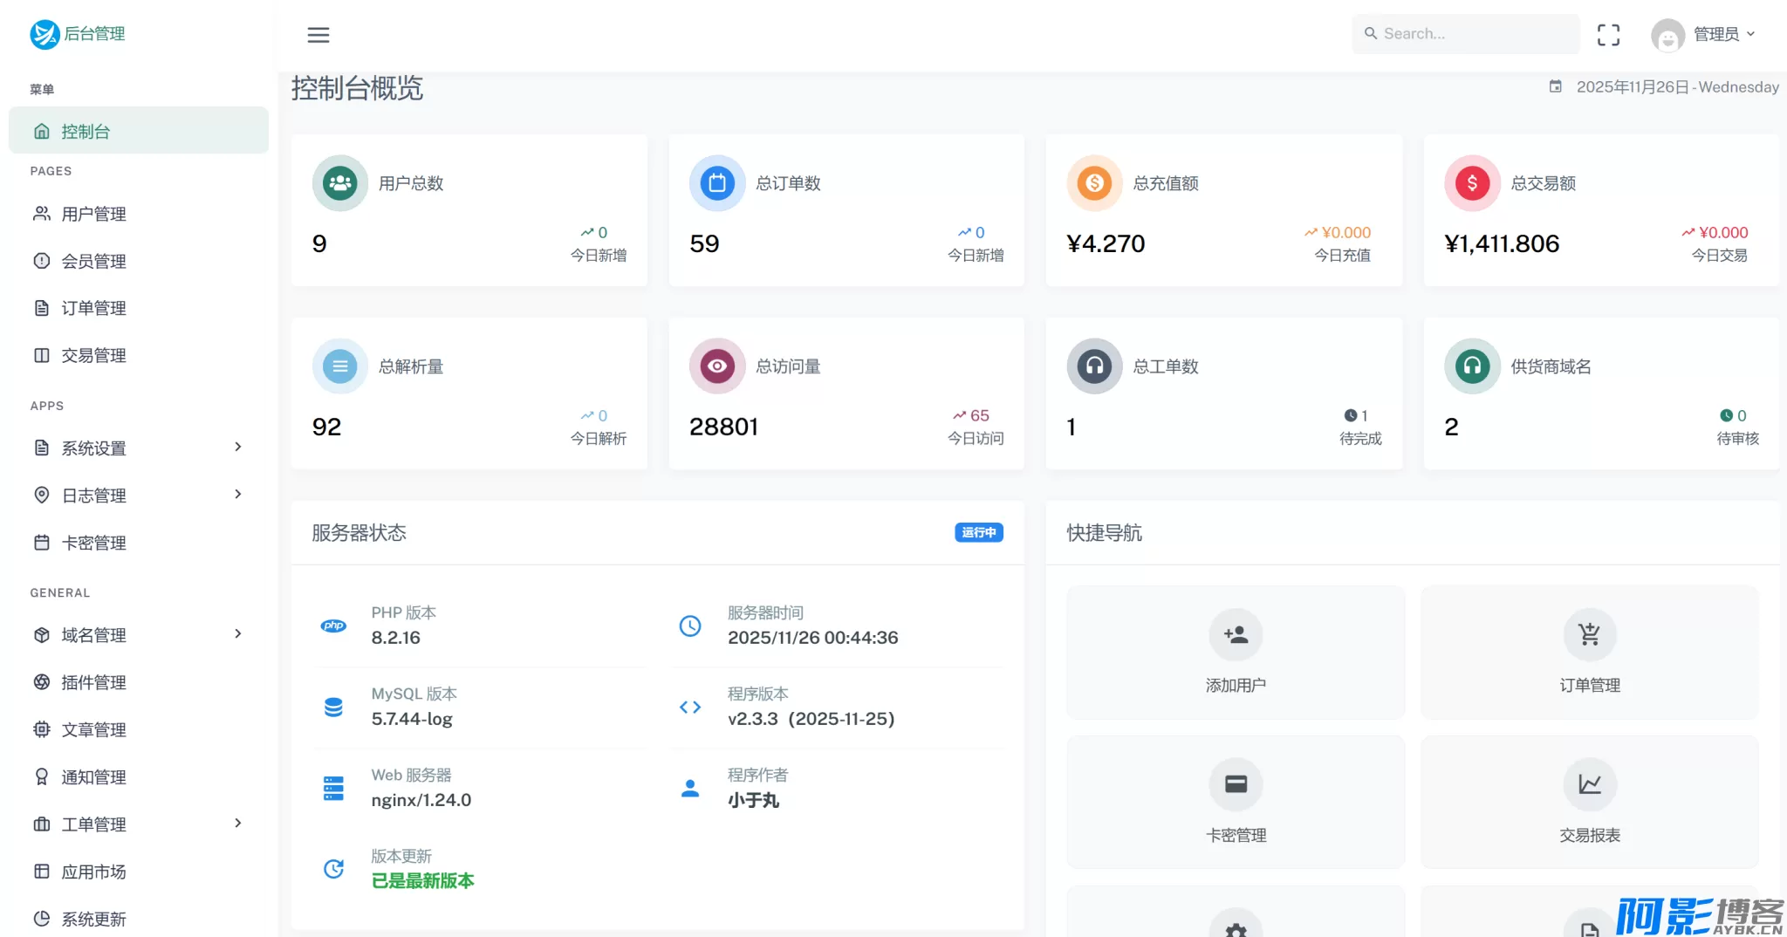This screenshot has height=937, width=1787.
Task: Select 用户管理 in the sidebar
Action: [93, 214]
